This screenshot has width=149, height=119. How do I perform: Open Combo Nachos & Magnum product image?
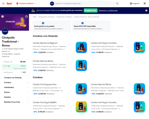(81, 47)
